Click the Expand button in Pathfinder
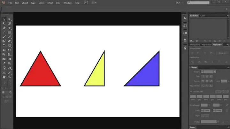230x129 pixels. pos(222,53)
